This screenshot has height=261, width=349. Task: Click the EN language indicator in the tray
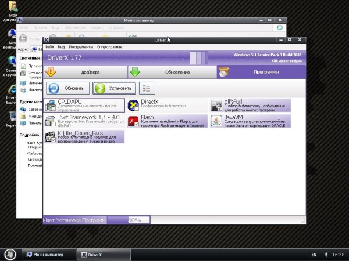[x=314, y=255]
